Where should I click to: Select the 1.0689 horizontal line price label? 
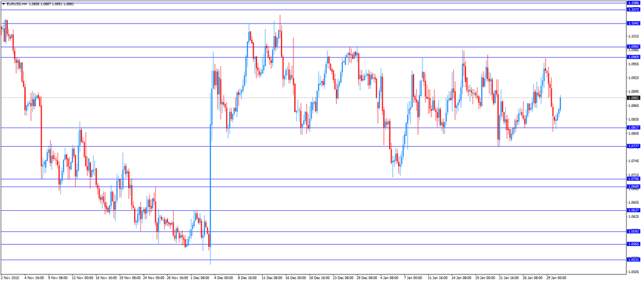point(633,187)
